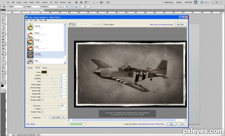Open Photoshop Image menu

[x=19, y=2]
